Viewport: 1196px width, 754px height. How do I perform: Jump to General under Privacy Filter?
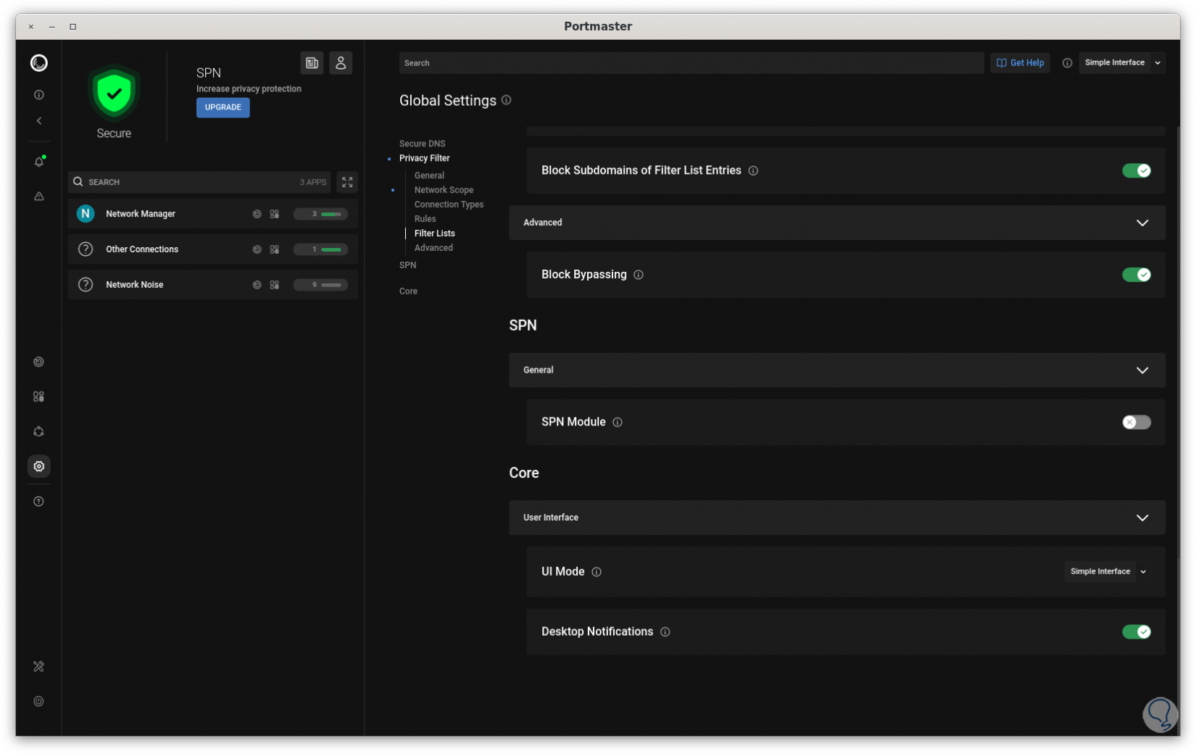(430, 175)
